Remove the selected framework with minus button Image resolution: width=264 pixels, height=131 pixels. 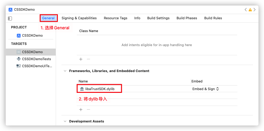[x=88, y=109]
